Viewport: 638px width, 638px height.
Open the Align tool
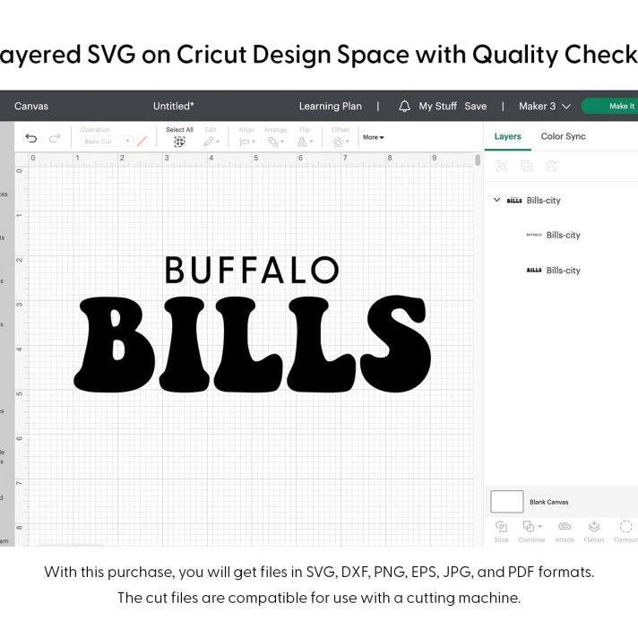click(247, 142)
